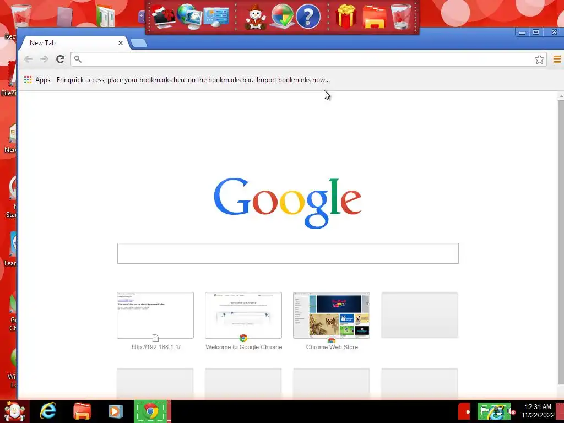Close the New Tab tab

pyautogui.click(x=121, y=43)
